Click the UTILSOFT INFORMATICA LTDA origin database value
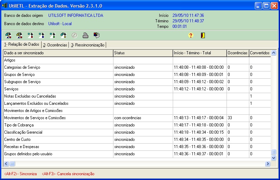Image resolution: width=280 pixels, height=180 pixels. 76,15
